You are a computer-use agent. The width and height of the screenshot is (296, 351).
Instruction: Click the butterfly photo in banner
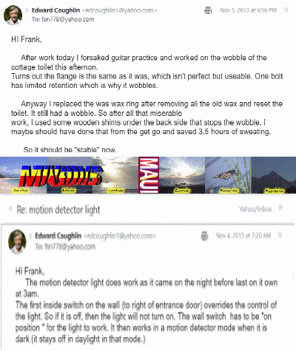228,175
